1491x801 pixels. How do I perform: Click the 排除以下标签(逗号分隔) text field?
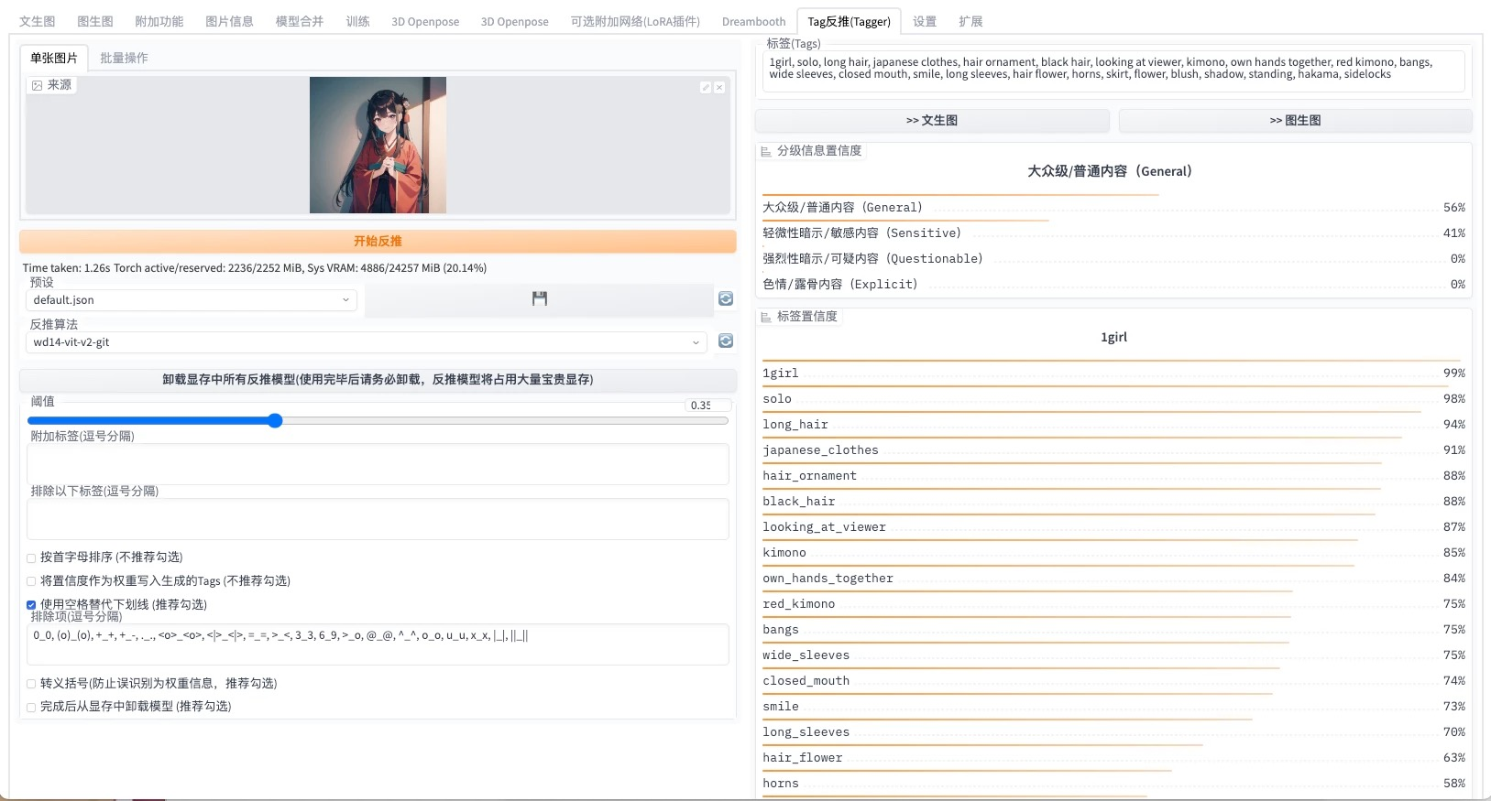378,519
